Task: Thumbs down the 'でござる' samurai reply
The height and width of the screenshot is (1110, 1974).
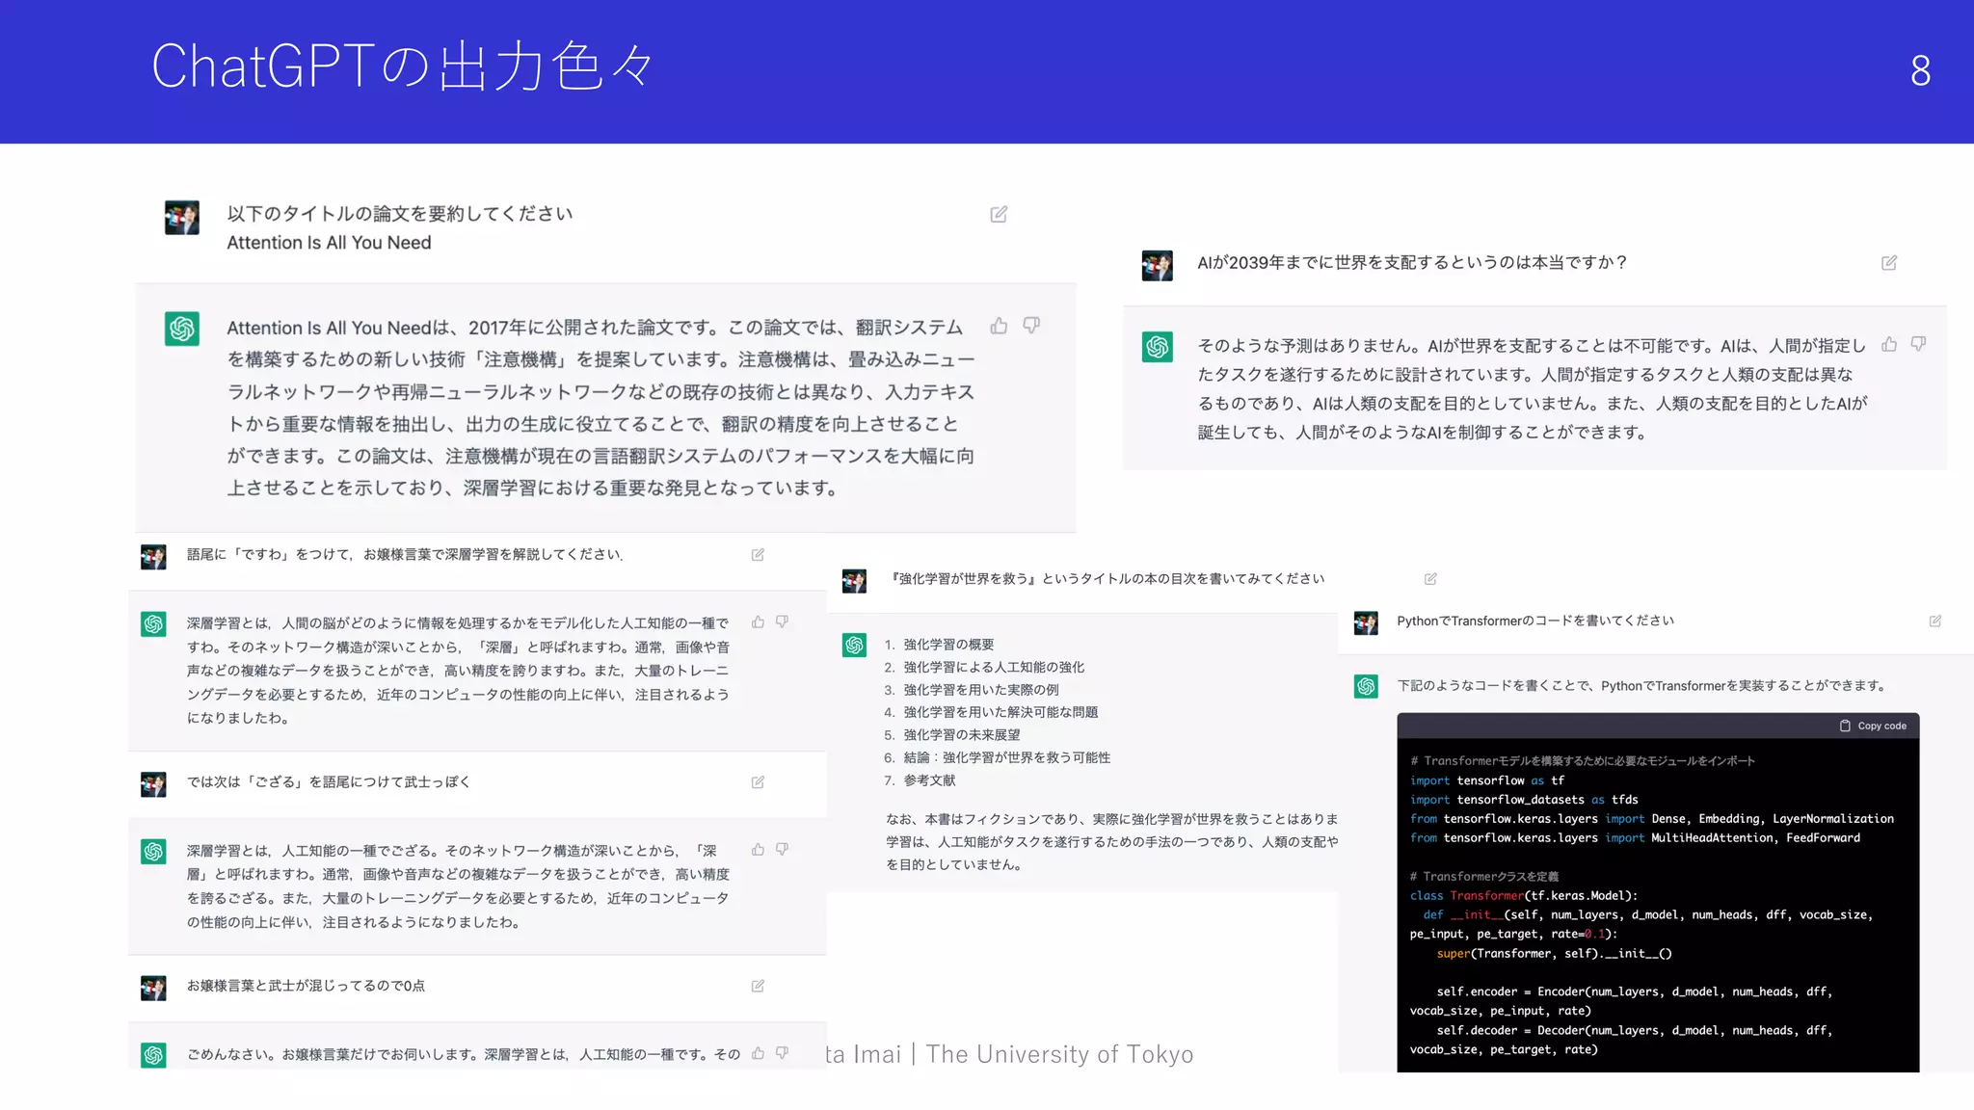Action: pos(782,850)
